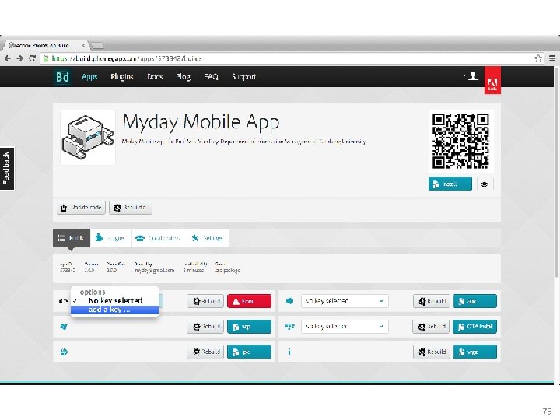Click the Myday Mobile App robot icon
The width and height of the screenshot is (560, 420).
coord(88,137)
